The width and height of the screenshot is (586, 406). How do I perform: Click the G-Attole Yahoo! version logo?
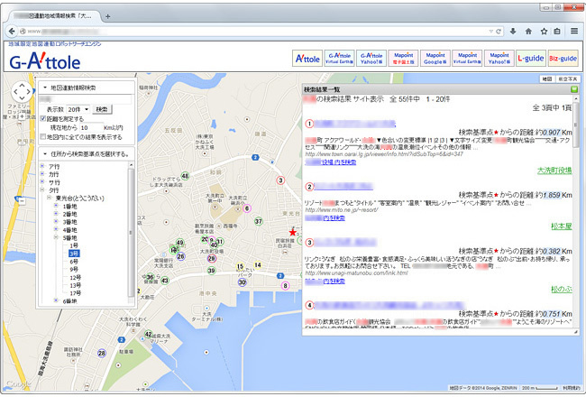(371, 59)
